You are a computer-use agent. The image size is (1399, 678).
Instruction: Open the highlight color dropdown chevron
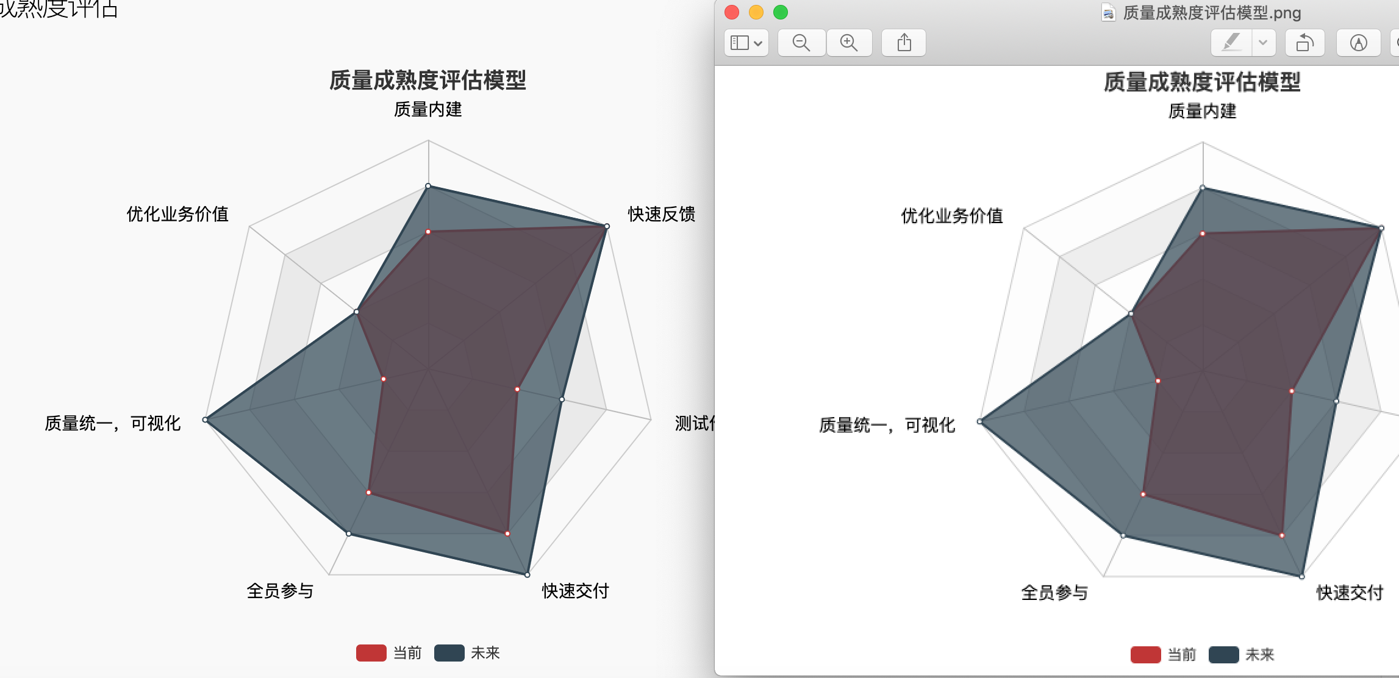(1263, 43)
